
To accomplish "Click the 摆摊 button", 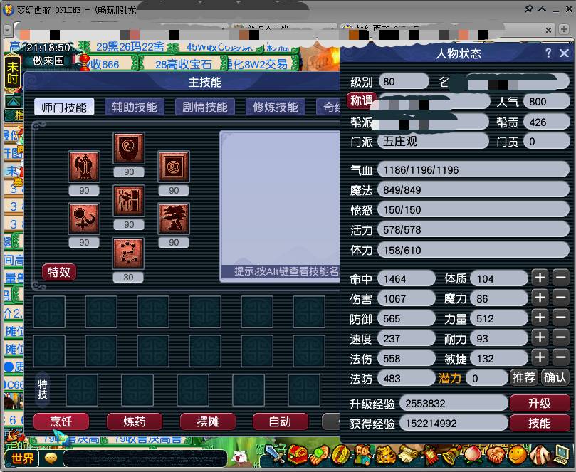I will 208,421.
